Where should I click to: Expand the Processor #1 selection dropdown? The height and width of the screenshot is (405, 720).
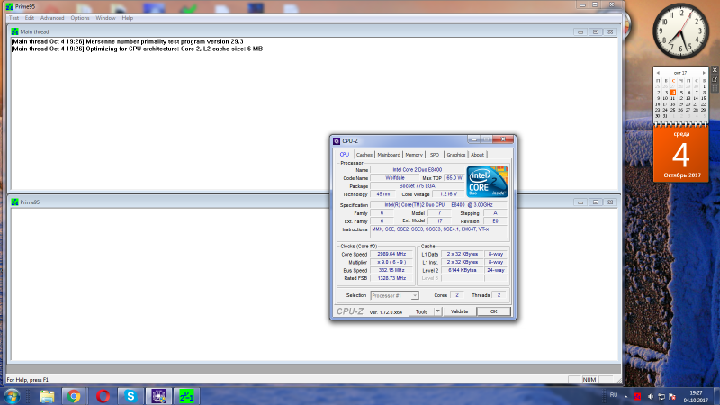point(415,295)
